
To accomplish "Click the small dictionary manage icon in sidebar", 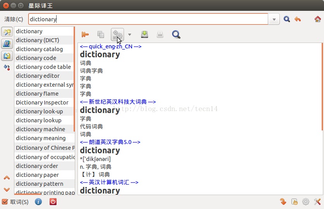I will click(7, 67).
